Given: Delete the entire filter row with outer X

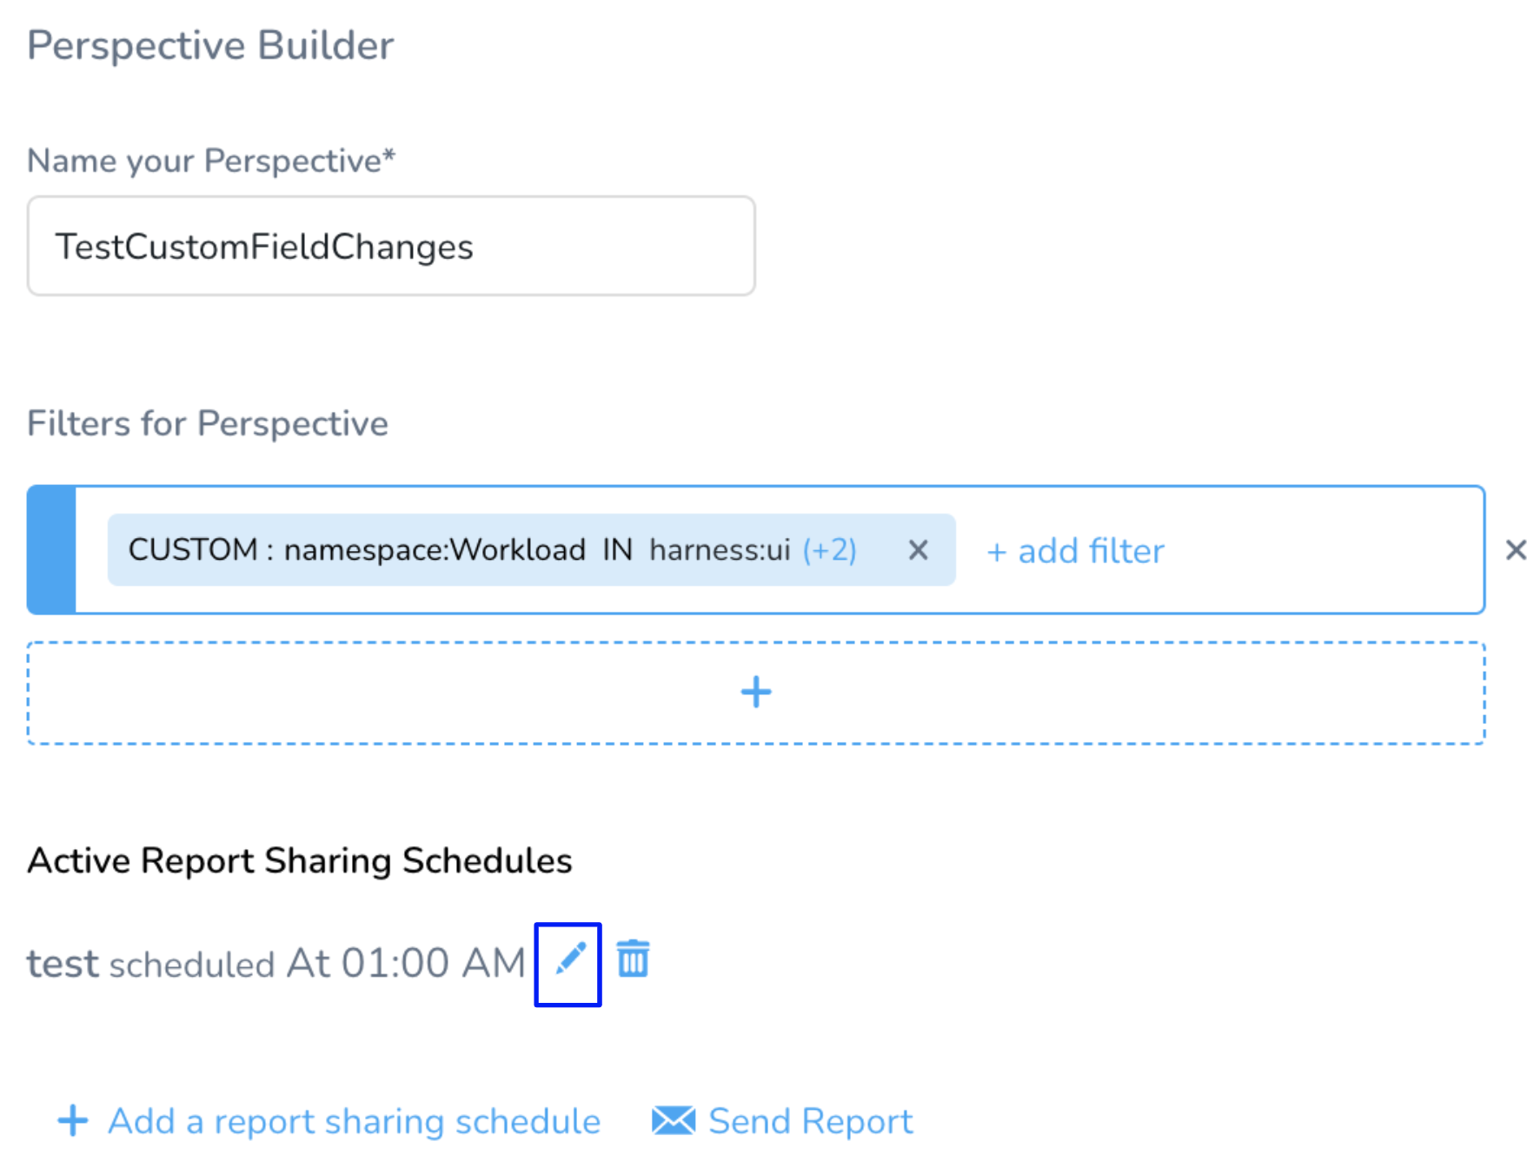Looking at the screenshot, I should tap(1516, 549).
